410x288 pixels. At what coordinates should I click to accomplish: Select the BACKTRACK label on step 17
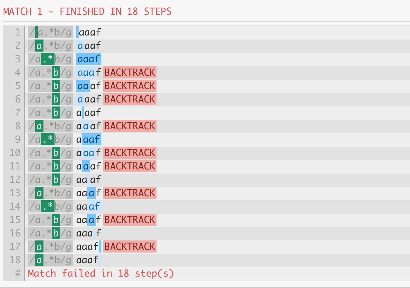(x=130, y=247)
